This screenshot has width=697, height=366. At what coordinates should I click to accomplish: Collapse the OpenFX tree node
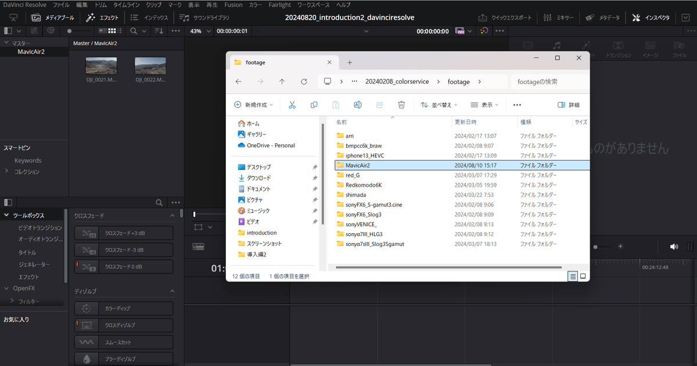7,288
